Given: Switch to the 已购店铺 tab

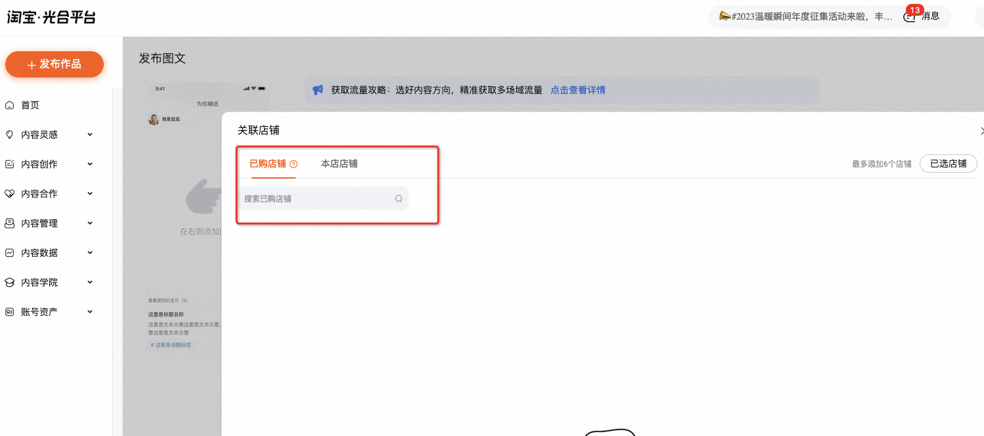Looking at the screenshot, I should (268, 163).
